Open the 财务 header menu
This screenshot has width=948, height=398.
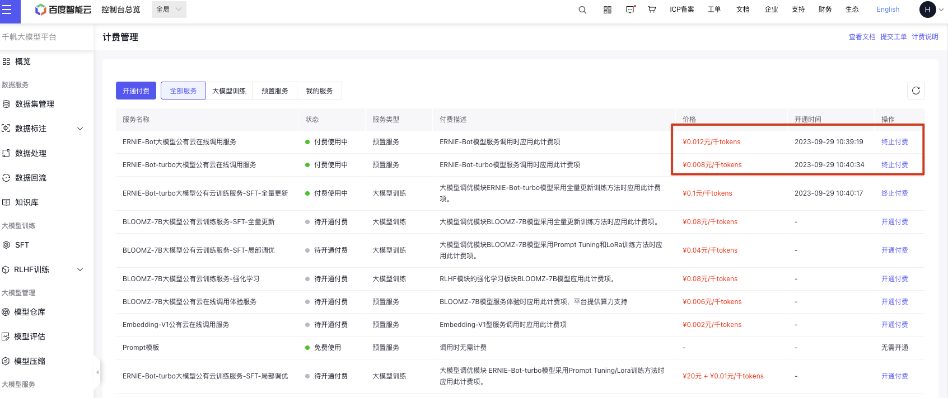[825, 10]
